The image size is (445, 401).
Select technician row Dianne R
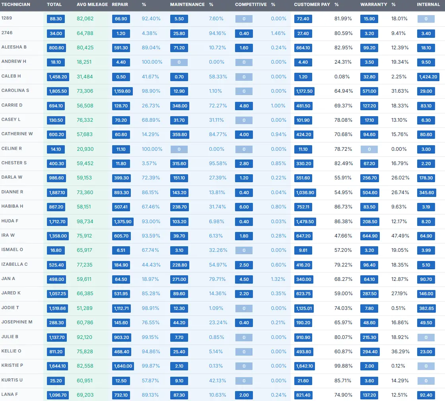pos(12,192)
